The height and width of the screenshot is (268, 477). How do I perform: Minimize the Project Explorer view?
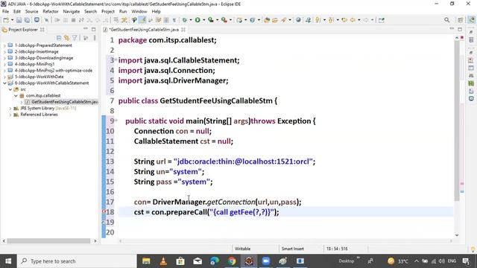tap(86, 29)
